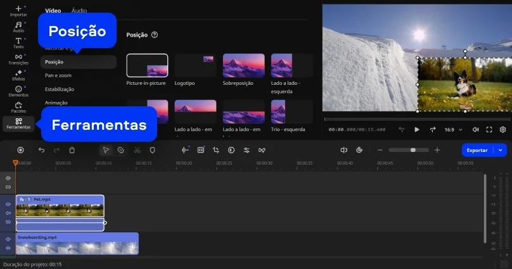Viewport: 512px width, 269px height.
Task: Adjust the timeline zoom slider
Action: (x=413, y=150)
